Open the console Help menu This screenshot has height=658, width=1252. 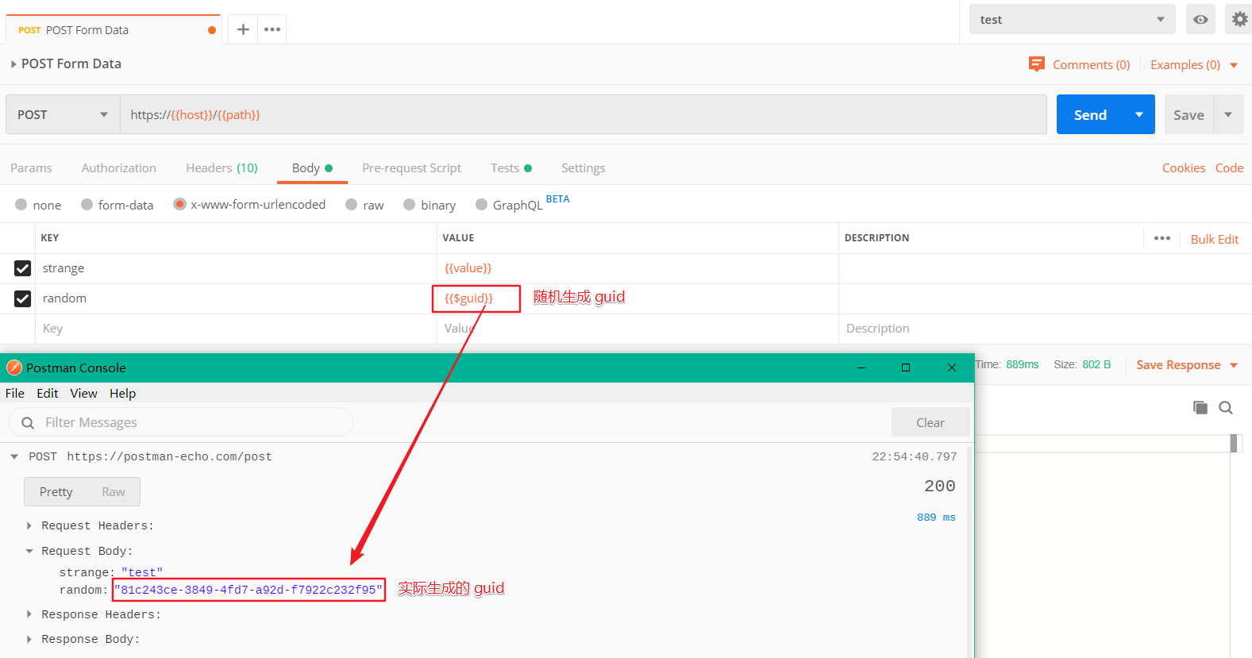[123, 393]
